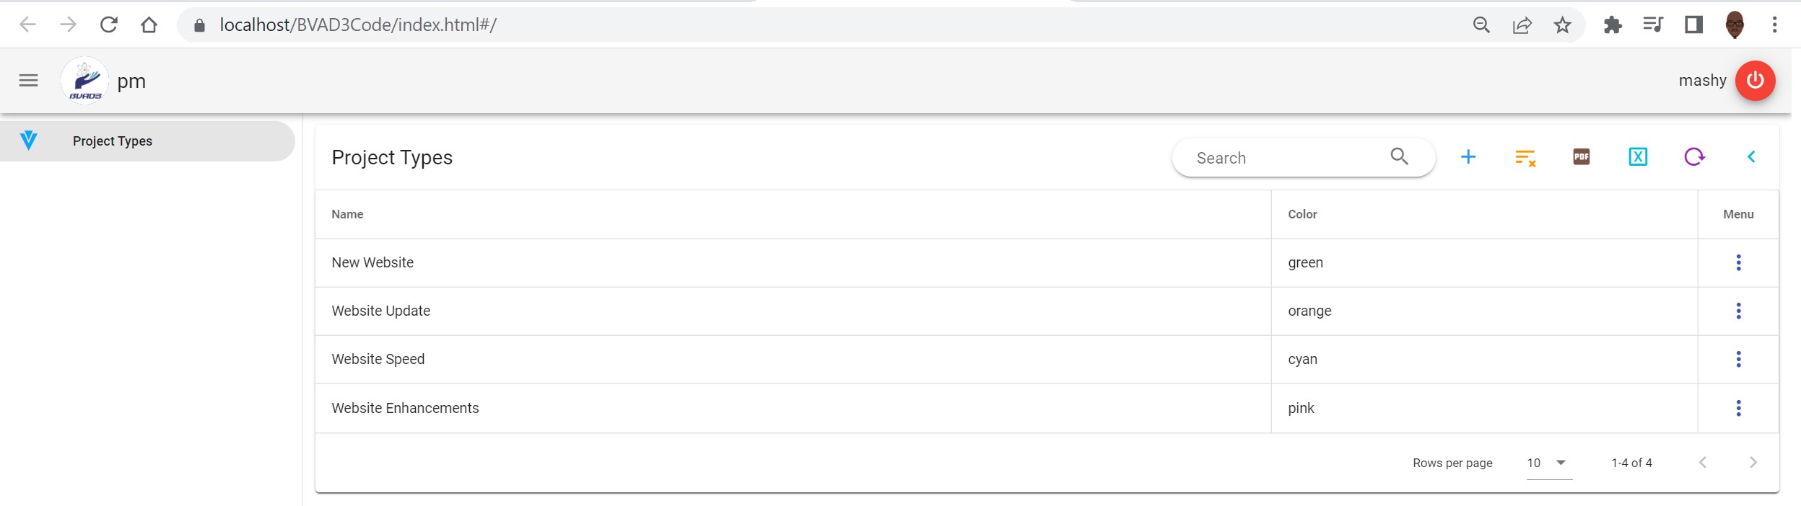Open row menu for Website Speed

click(x=1738, y=359)
